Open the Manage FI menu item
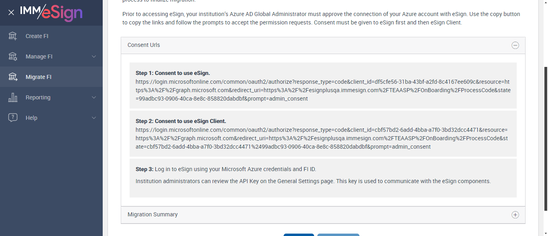The image size is (548, 236). (x=51, y=56)
